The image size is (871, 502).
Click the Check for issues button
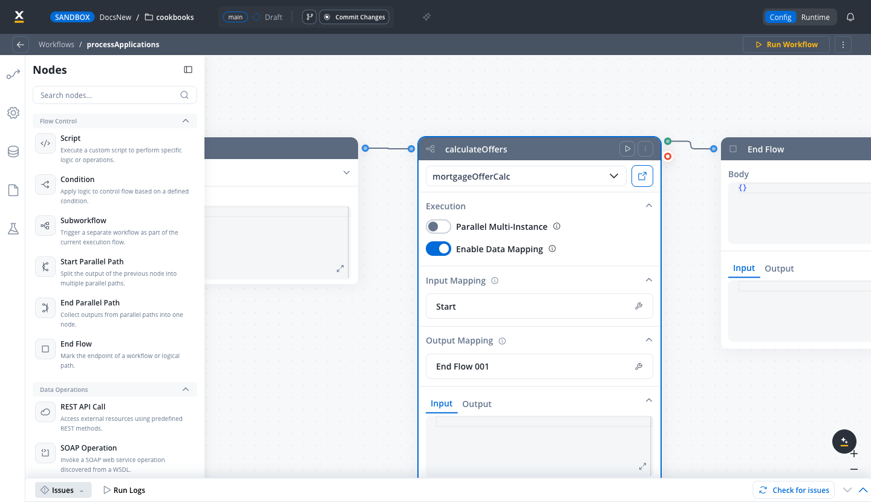[794, 490]
